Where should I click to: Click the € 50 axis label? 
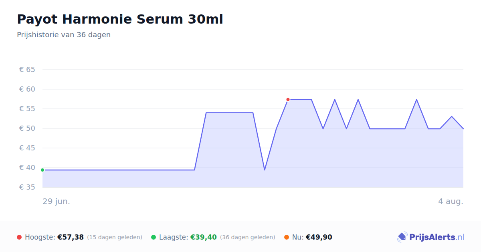pyautogui.click(x=27, y=128)
